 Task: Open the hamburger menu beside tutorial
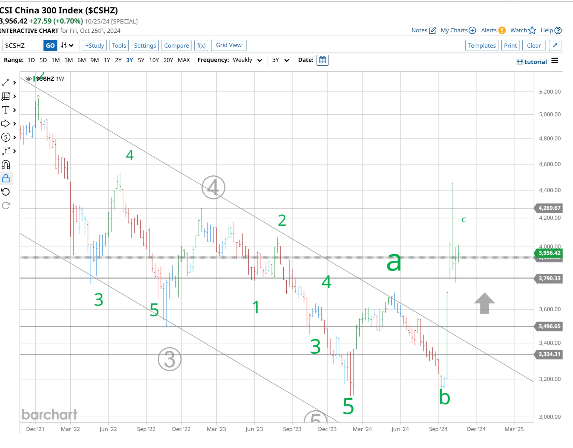(x=555, y=61)
